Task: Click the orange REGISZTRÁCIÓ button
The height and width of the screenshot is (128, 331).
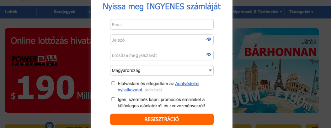Action: coord(162,119)
